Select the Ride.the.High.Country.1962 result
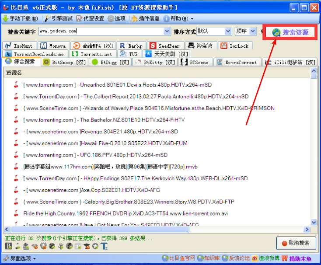Image resolution: width=321 pixels, height=265 pixels. pyautogui.click(x=126, y=213)
